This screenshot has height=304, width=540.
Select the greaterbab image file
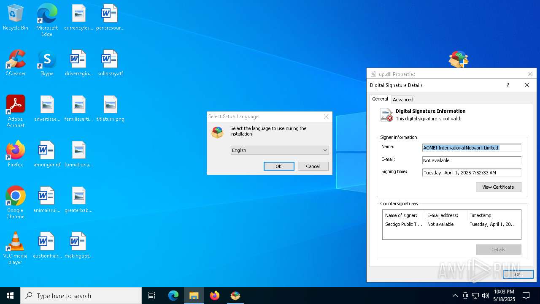tap(78, 200)
